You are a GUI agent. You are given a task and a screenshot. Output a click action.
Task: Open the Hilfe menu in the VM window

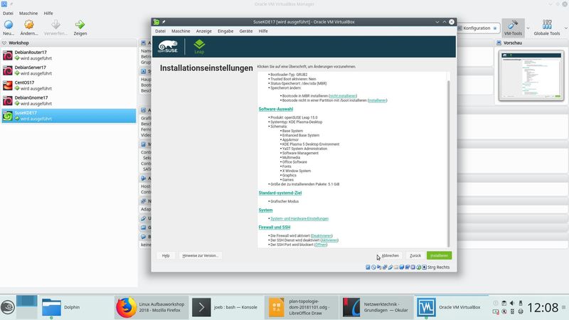(x=263, y=31)
